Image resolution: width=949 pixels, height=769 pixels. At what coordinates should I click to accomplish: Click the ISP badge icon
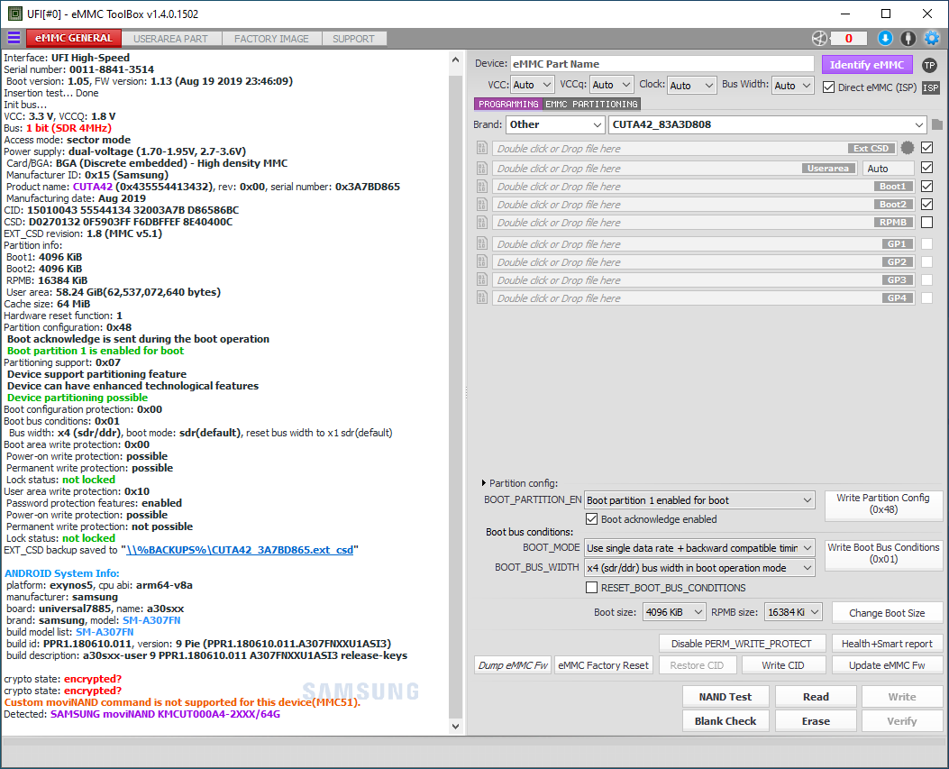click(x=931, y=87)
